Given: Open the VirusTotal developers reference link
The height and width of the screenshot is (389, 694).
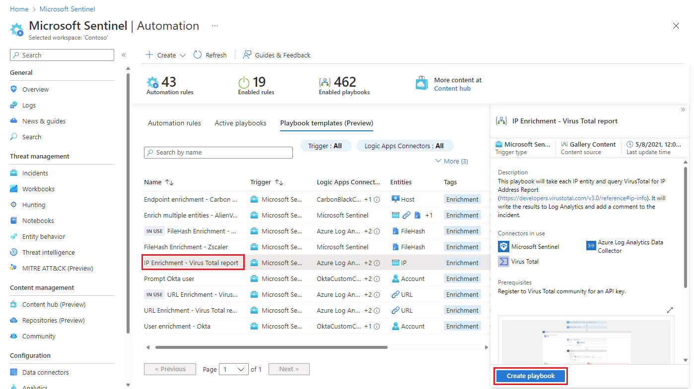Looking at the screenshot, I should coord(574,198).
